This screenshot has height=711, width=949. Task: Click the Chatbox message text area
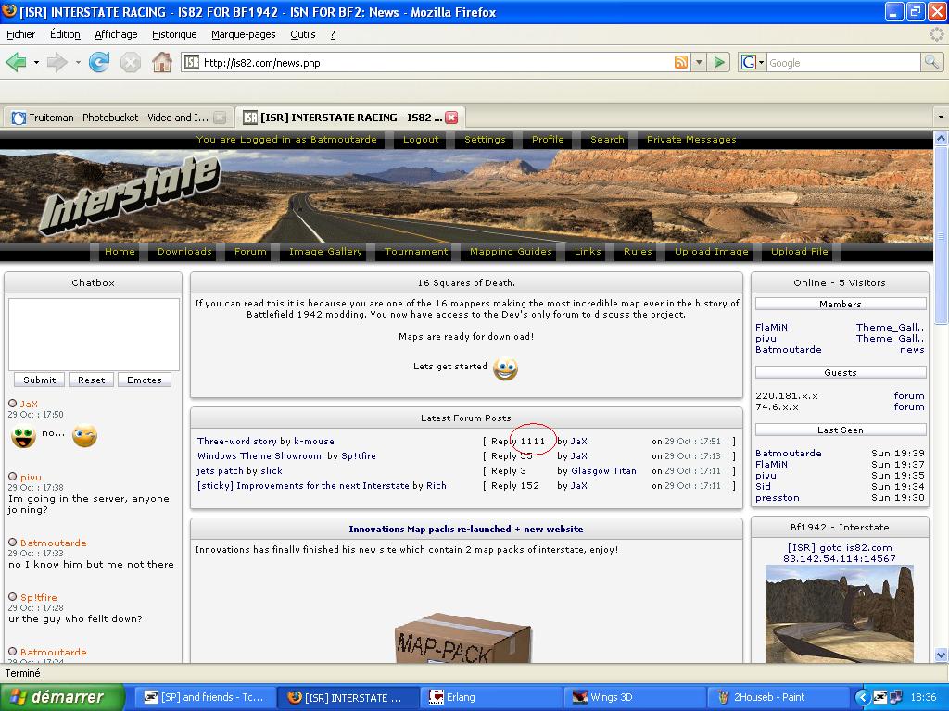94,334
